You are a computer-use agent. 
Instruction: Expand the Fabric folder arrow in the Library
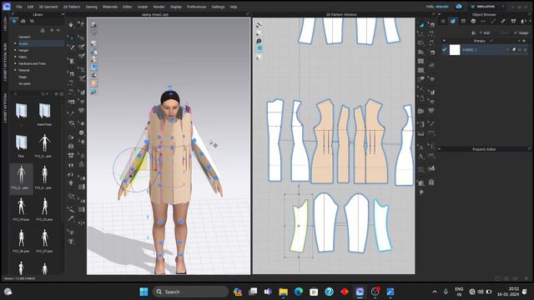click(x=15, y=57)
